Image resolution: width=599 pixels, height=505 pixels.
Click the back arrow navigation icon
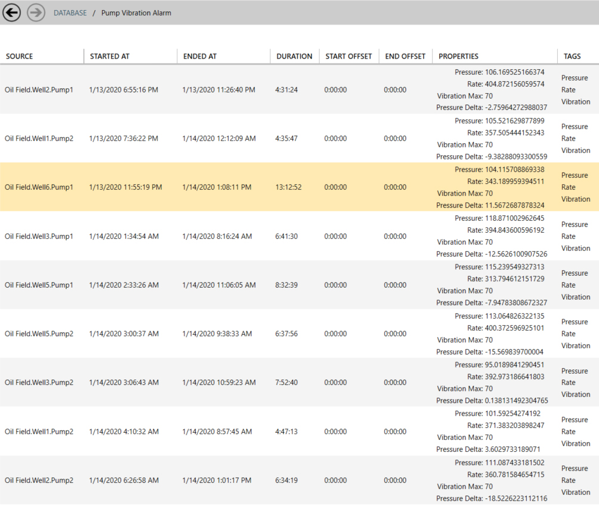click(12, 13)
